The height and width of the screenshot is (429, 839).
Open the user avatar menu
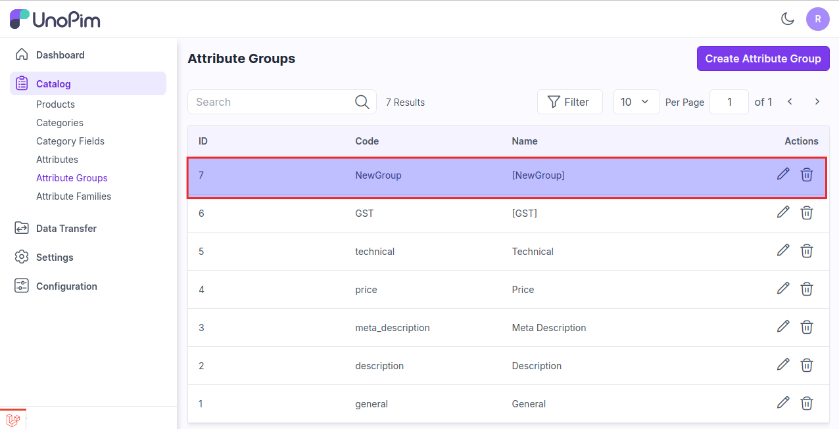click(x=817, y=19)
